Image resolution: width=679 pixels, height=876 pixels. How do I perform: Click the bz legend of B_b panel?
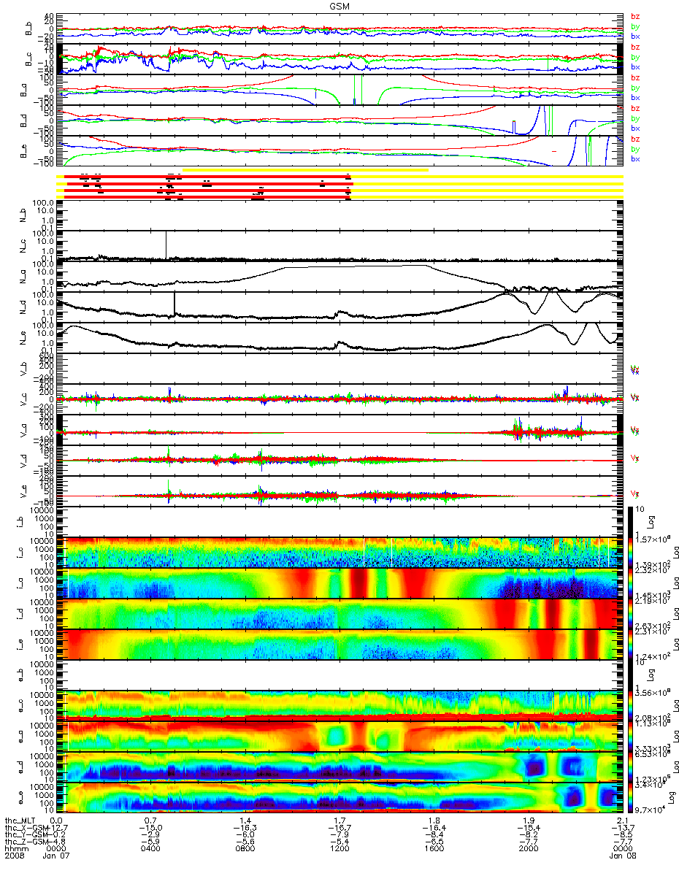click(635, 16)
